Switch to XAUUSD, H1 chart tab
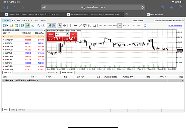This screenshot has height=129, width=186. 53,73
